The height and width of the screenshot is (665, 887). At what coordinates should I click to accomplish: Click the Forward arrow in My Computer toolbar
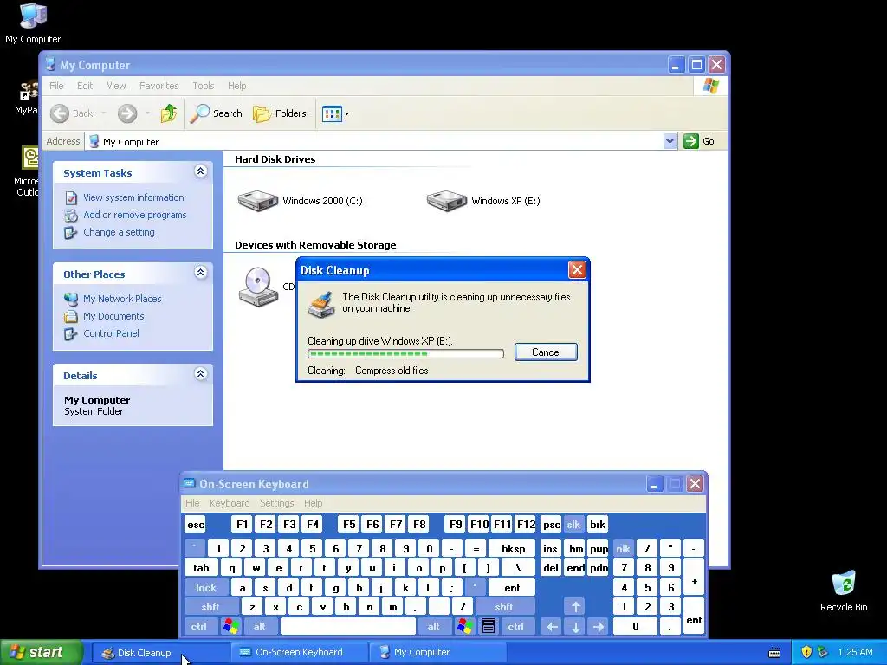(x=127, y=113)
